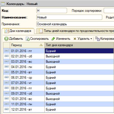Click Будний type in 07.01.2016 row
The height and width of the screenshot is (114, 114).
point(79,83)
